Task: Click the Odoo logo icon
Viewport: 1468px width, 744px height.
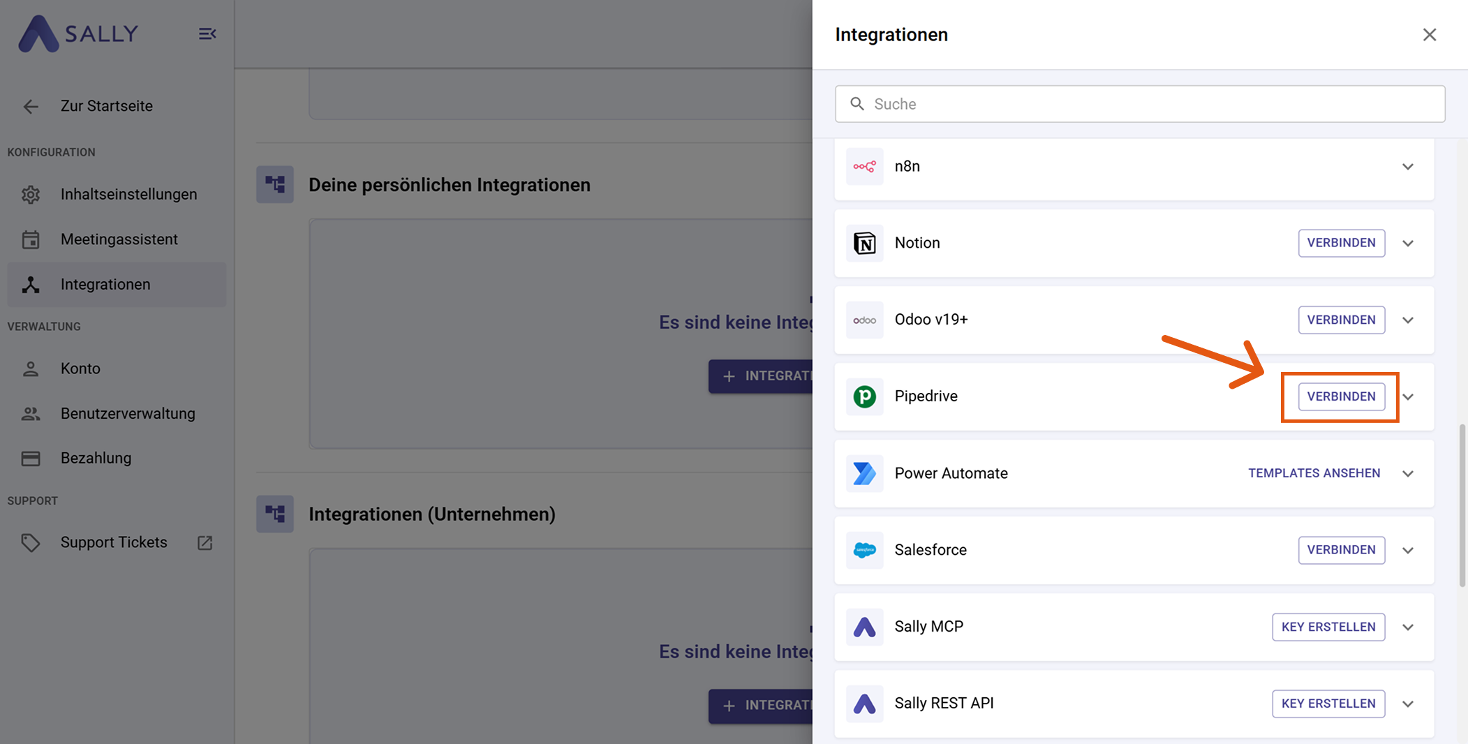Action: click(x=864, y=320)
